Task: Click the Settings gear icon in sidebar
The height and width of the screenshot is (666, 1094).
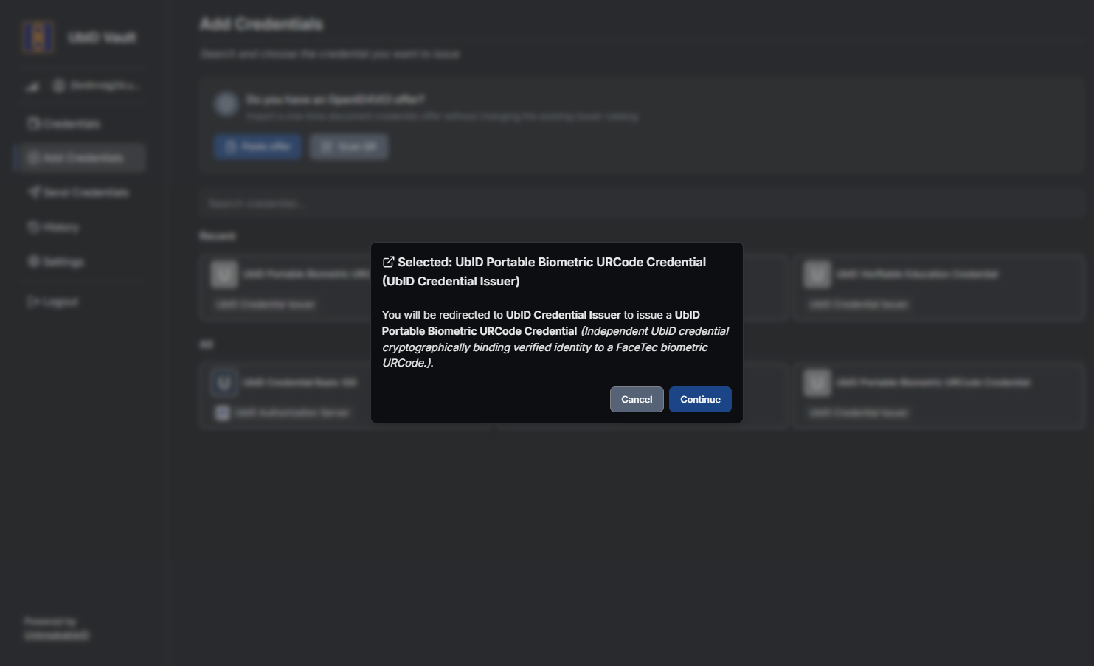Action: coord(33,262)
